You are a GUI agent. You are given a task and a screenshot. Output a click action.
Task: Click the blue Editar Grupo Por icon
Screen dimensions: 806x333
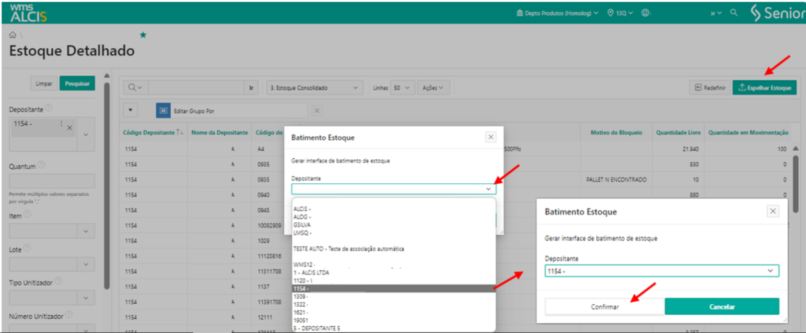click(x=163, y=111)
